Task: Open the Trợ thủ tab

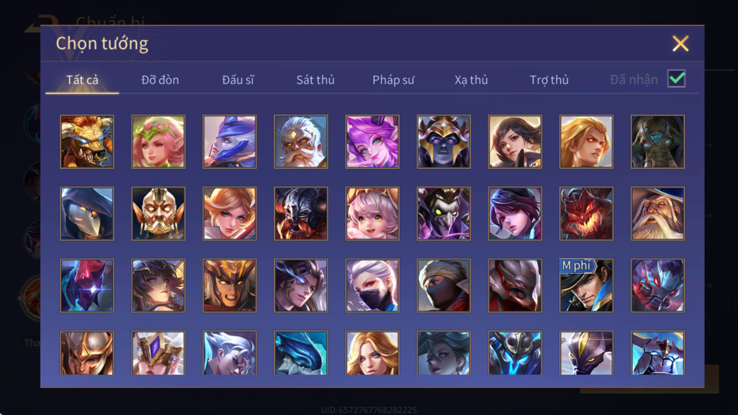Action: (549, 80)
